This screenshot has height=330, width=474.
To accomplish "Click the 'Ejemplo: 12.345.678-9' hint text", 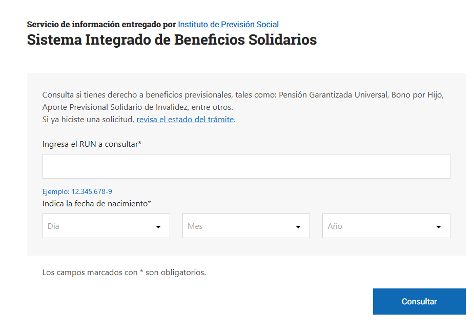I will pyautogui.click(x=77, y=191).
